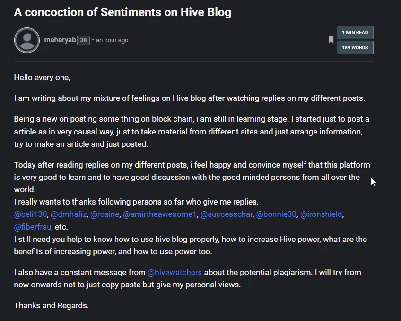Open the 'an hour ago' timestamp

pos(112,40)
